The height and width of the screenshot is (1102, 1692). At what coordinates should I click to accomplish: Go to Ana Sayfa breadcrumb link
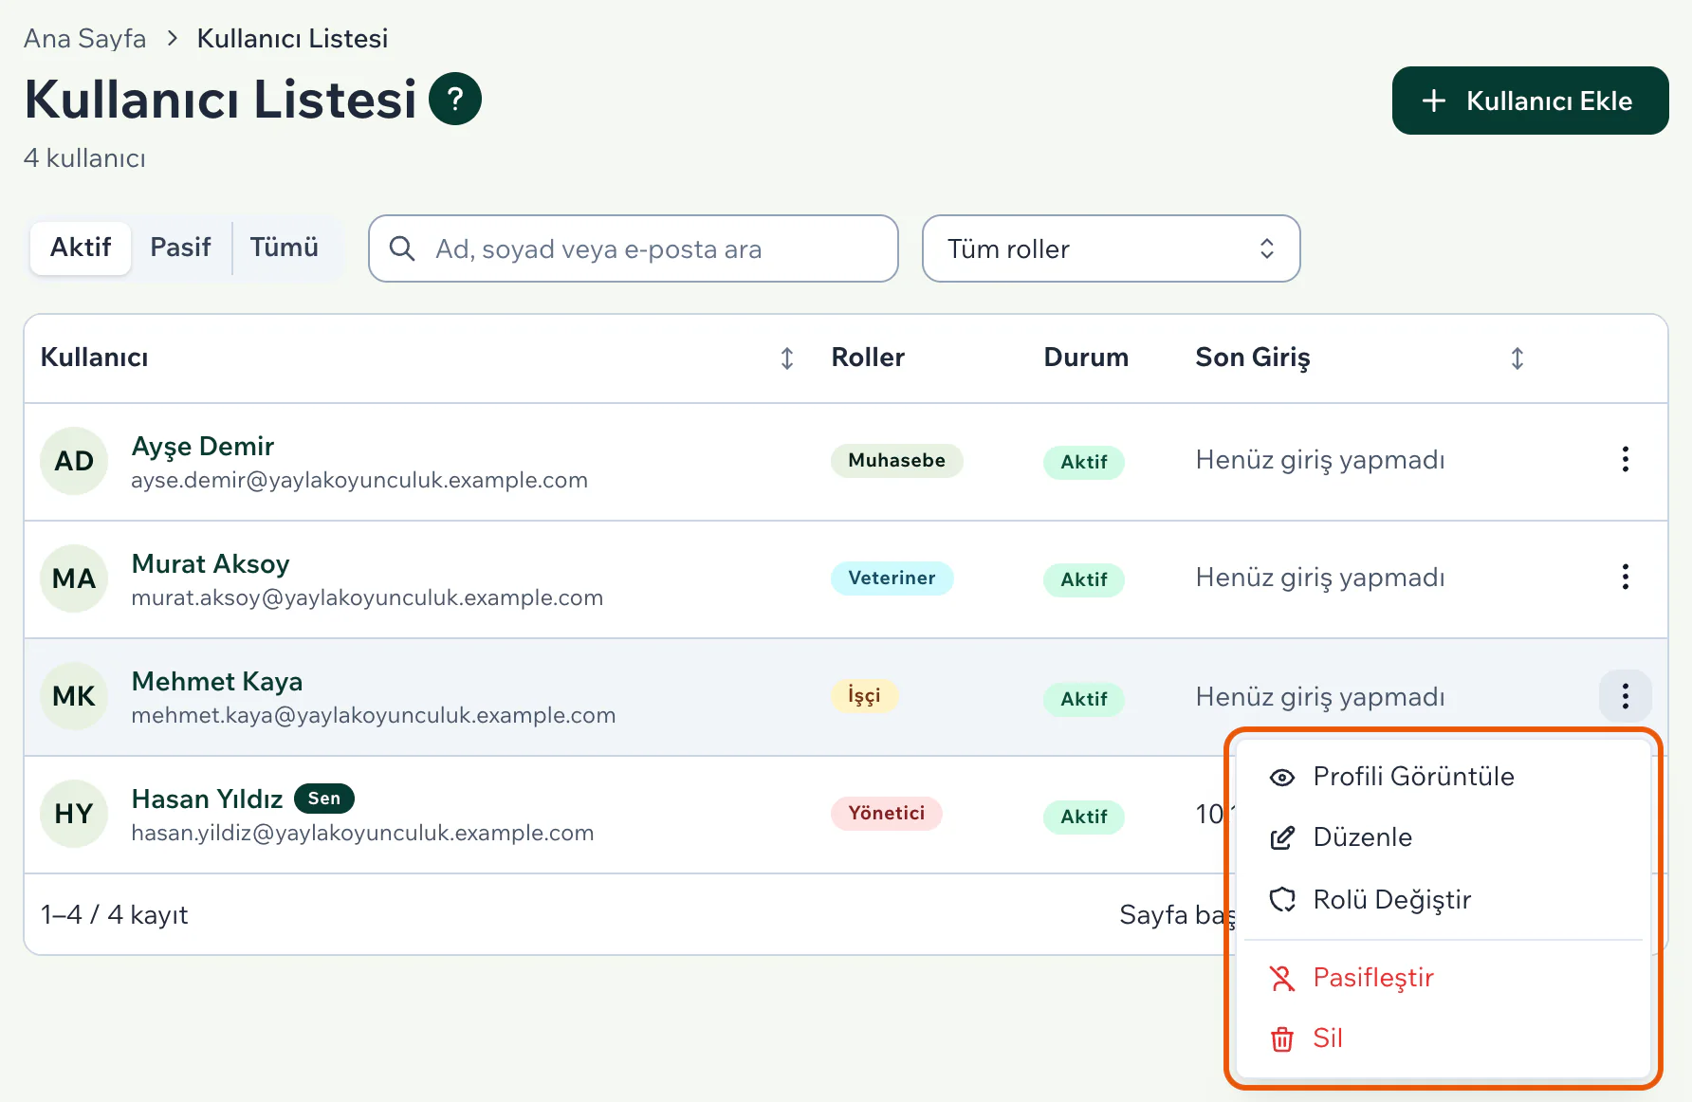click(x=85, y=39)
